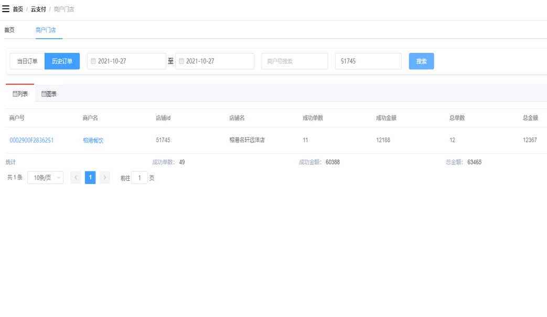Toggle the hamburger menu icon
The image size is (547, 317).
[x=6, y=9]
